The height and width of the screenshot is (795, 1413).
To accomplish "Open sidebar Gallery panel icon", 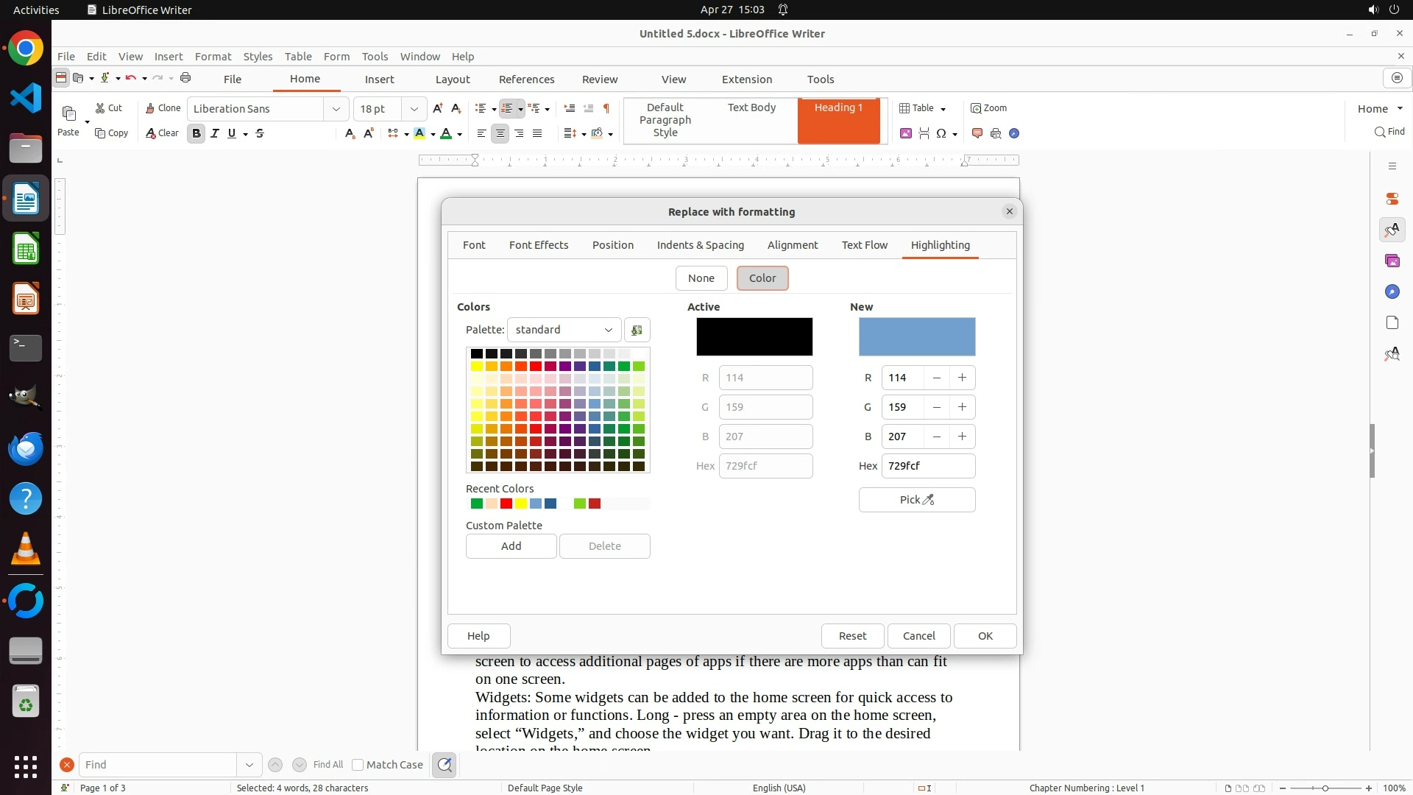I will [1392, 261].
